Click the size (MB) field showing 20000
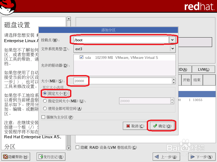This screenshot has height=162, width=217. (x=123, y=81)
